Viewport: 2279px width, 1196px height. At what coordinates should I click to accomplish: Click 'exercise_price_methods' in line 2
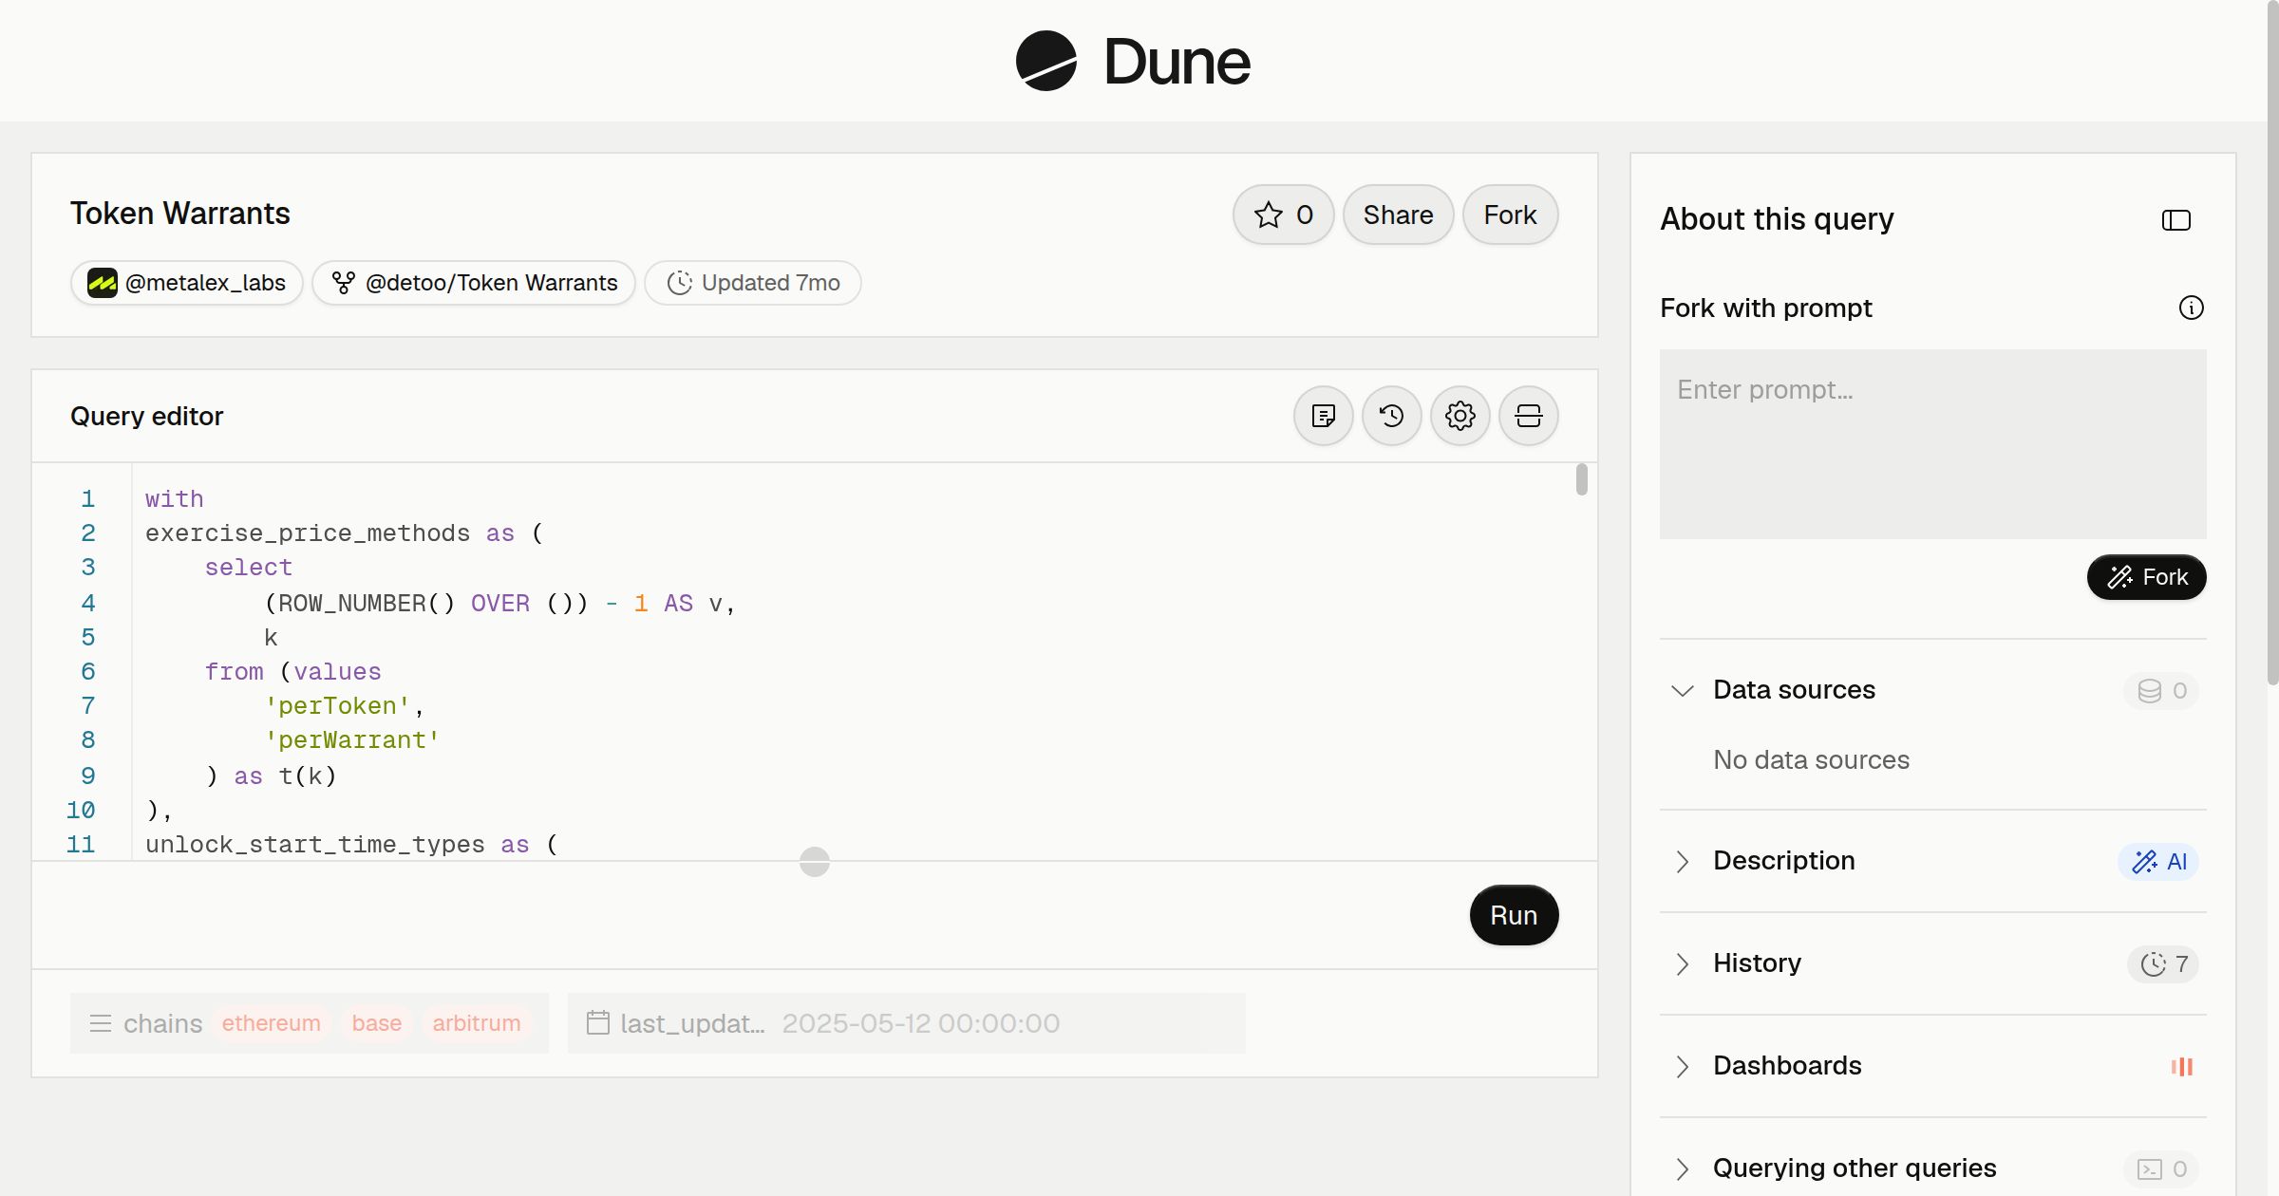pos(308,533)
